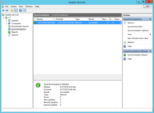Click the Update Services root node icon in tree
The height and width of the screenshot is (113, 154).
coord(3,15)
